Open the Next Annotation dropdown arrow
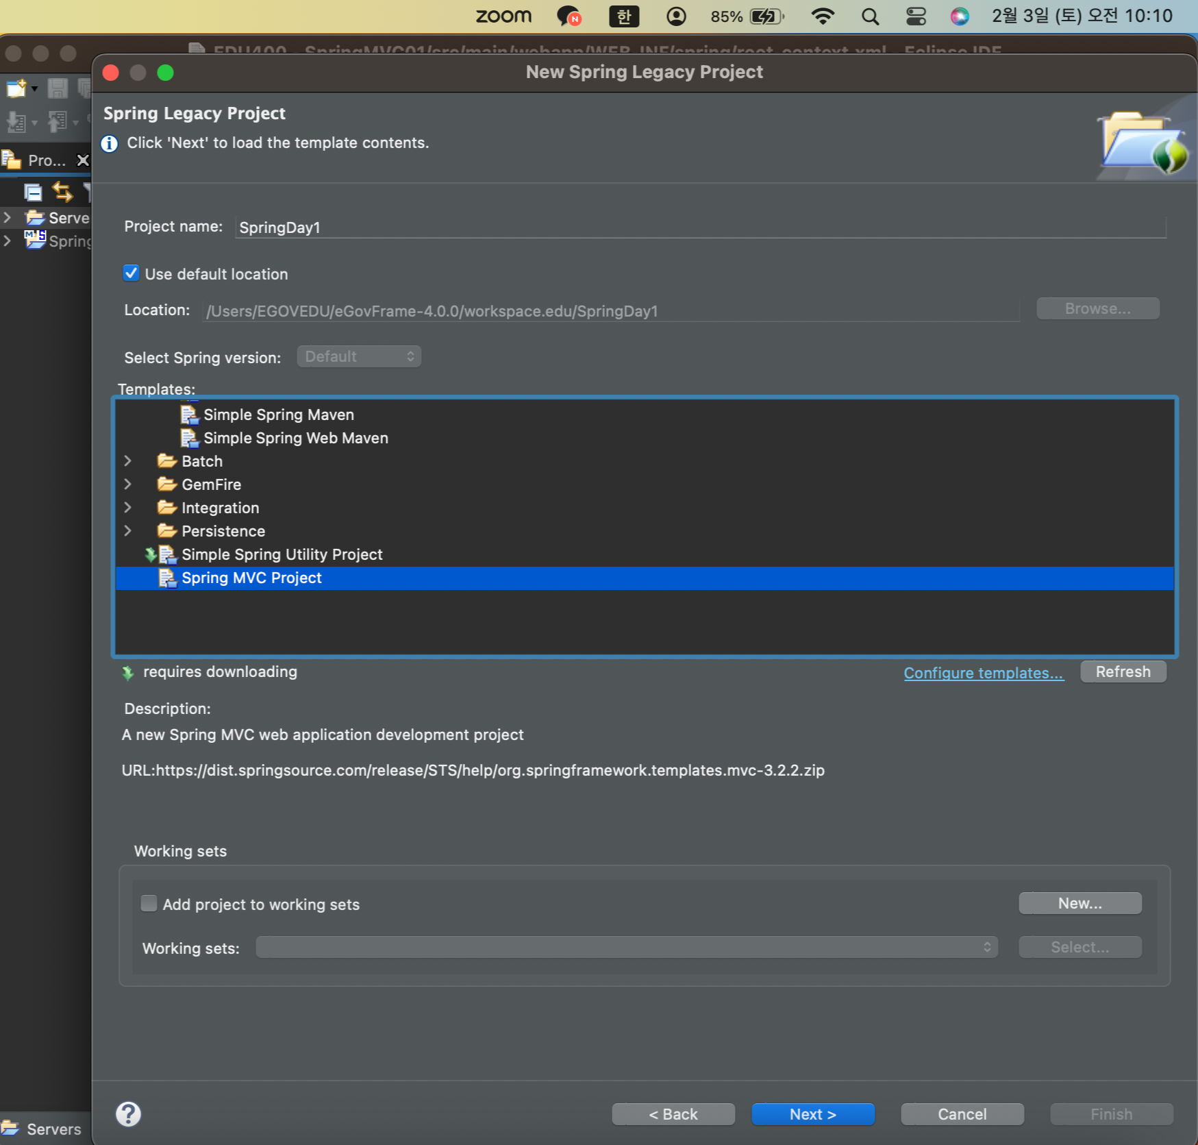The height and width of the screenshot is (1145, 1198). click(x=34, y=123)
